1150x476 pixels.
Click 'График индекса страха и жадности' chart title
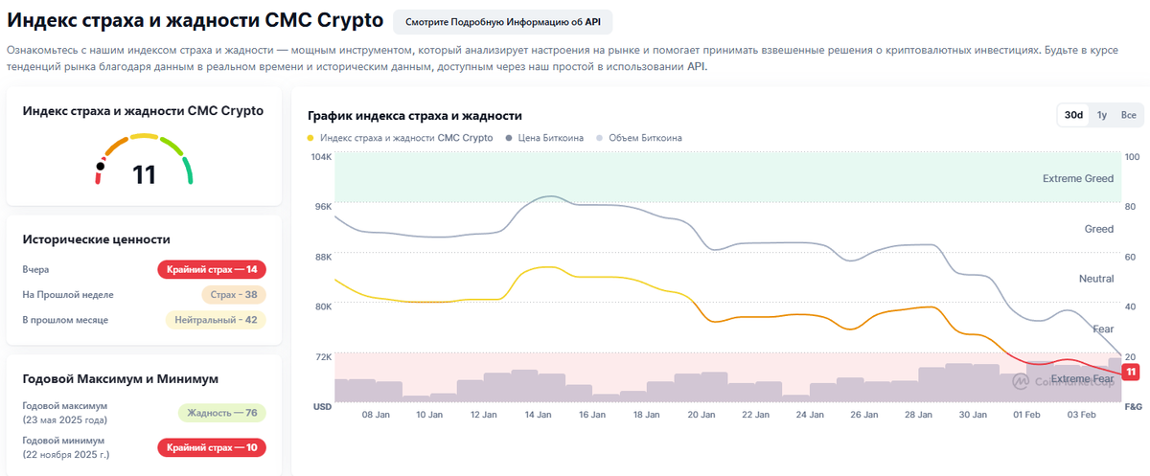414,116
